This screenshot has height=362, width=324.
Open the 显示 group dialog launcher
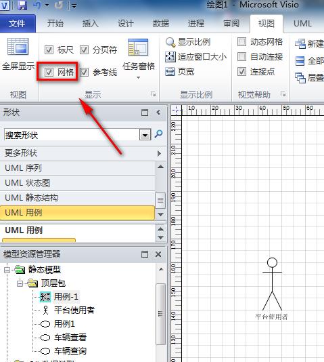click(153, 94)
